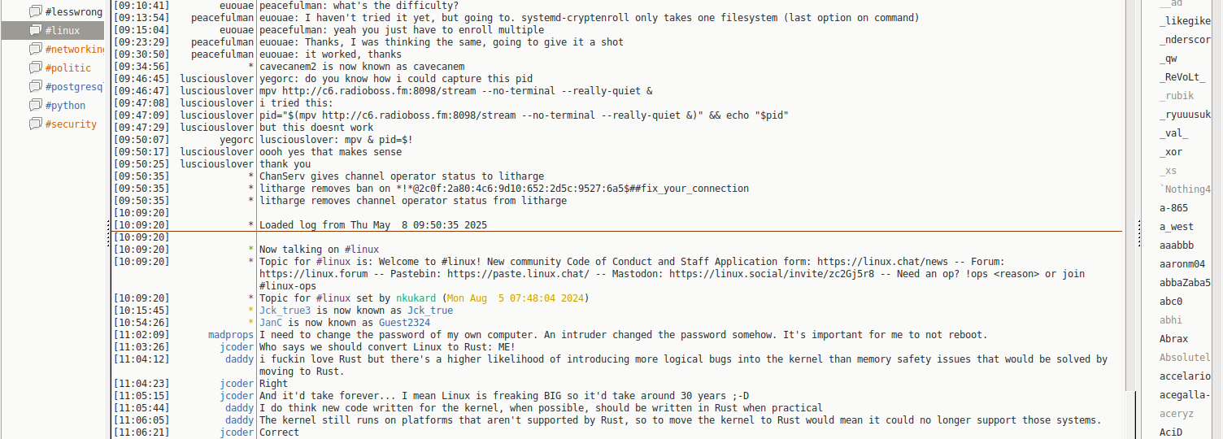1223x439 pixels.
Task: Click the #networking channel chat icon
Action: [x=35, y=50]
